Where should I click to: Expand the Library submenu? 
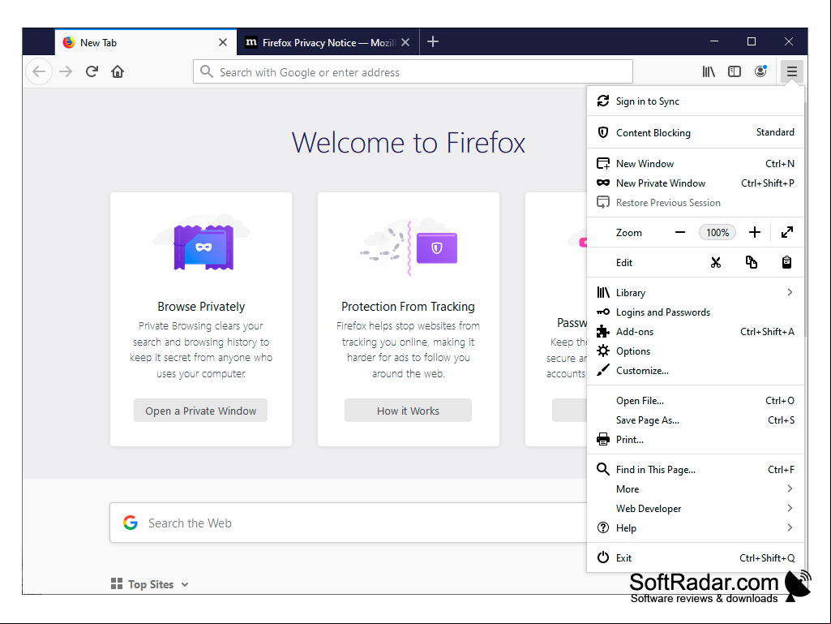[696, 292]
